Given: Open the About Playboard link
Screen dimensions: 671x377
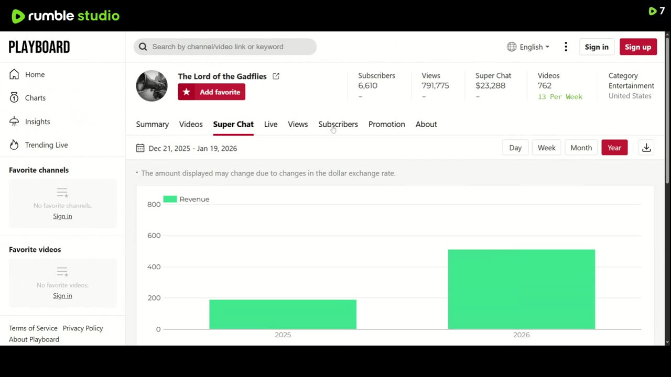Looking at the screenshot, I should tap(34, 339).
